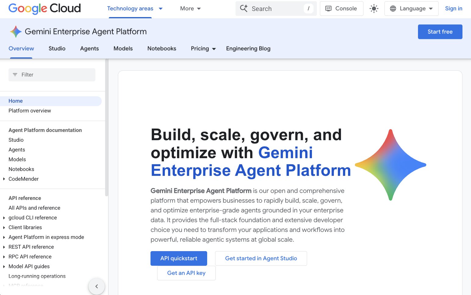The width and height of the screenshot is (471, 295).
Task: Expand Client libraries section
Action: tap(4, 227)
